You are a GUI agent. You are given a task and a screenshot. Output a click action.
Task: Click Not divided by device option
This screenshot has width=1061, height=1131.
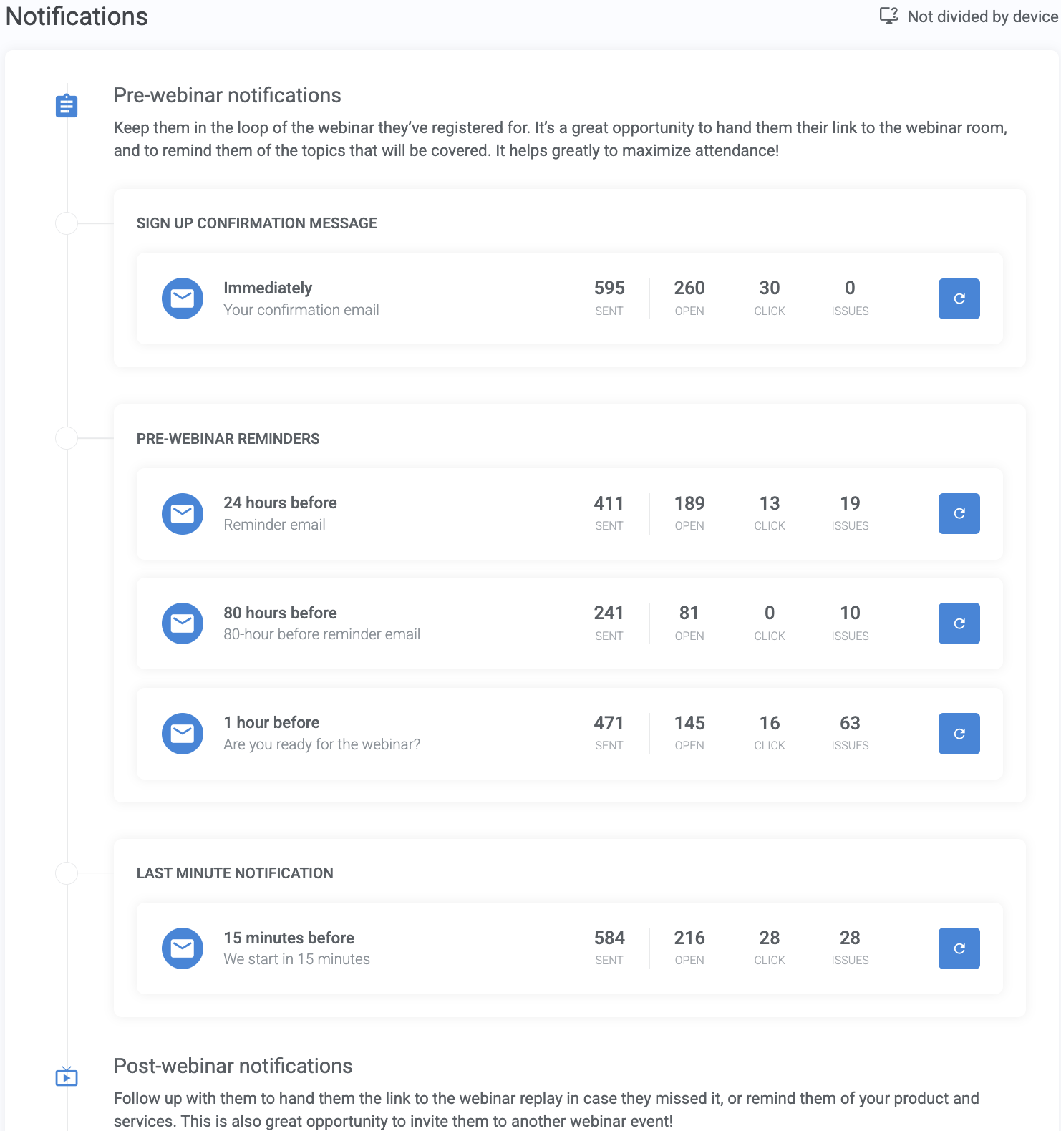pyautogui.click(x=981, y=16)
